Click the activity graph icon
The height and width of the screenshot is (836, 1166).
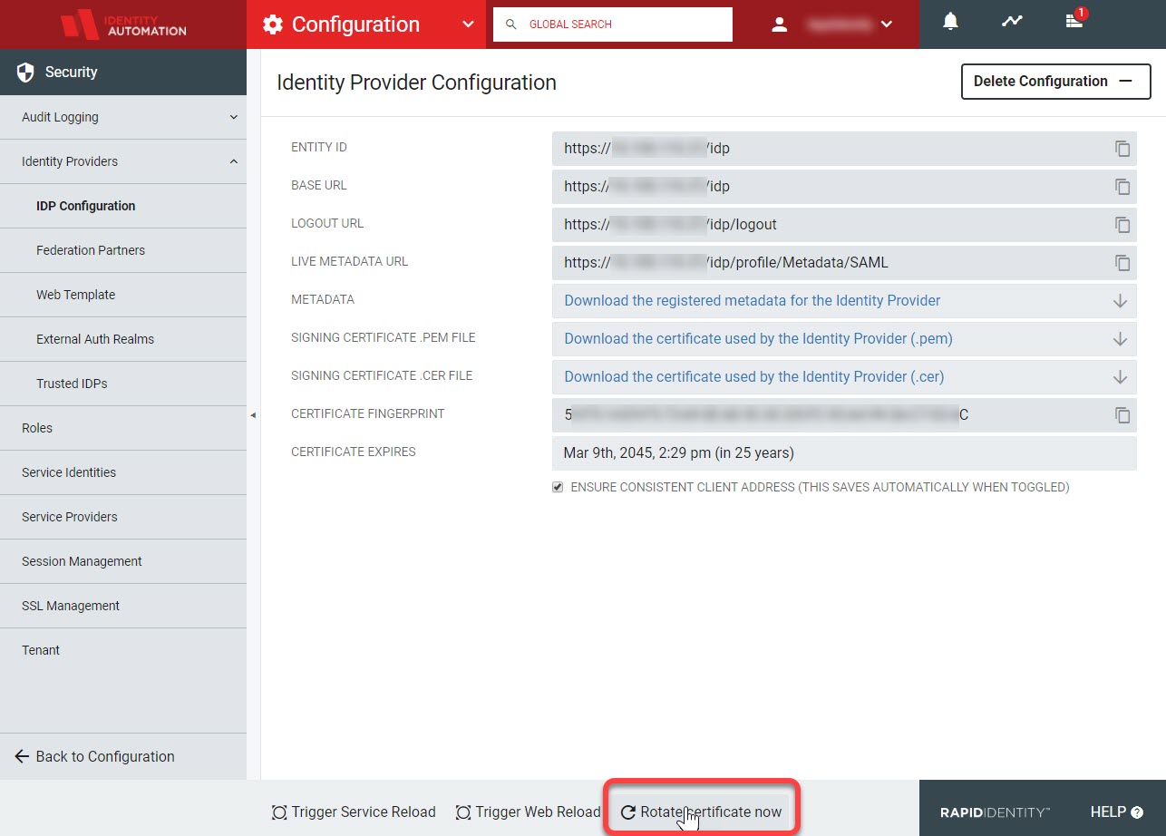[1012, 22]
